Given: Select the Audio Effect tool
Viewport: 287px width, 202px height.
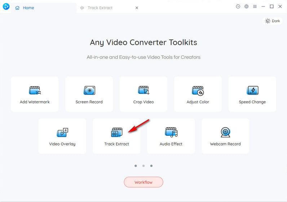Looking at the screenshot, I should click(171, 136).
